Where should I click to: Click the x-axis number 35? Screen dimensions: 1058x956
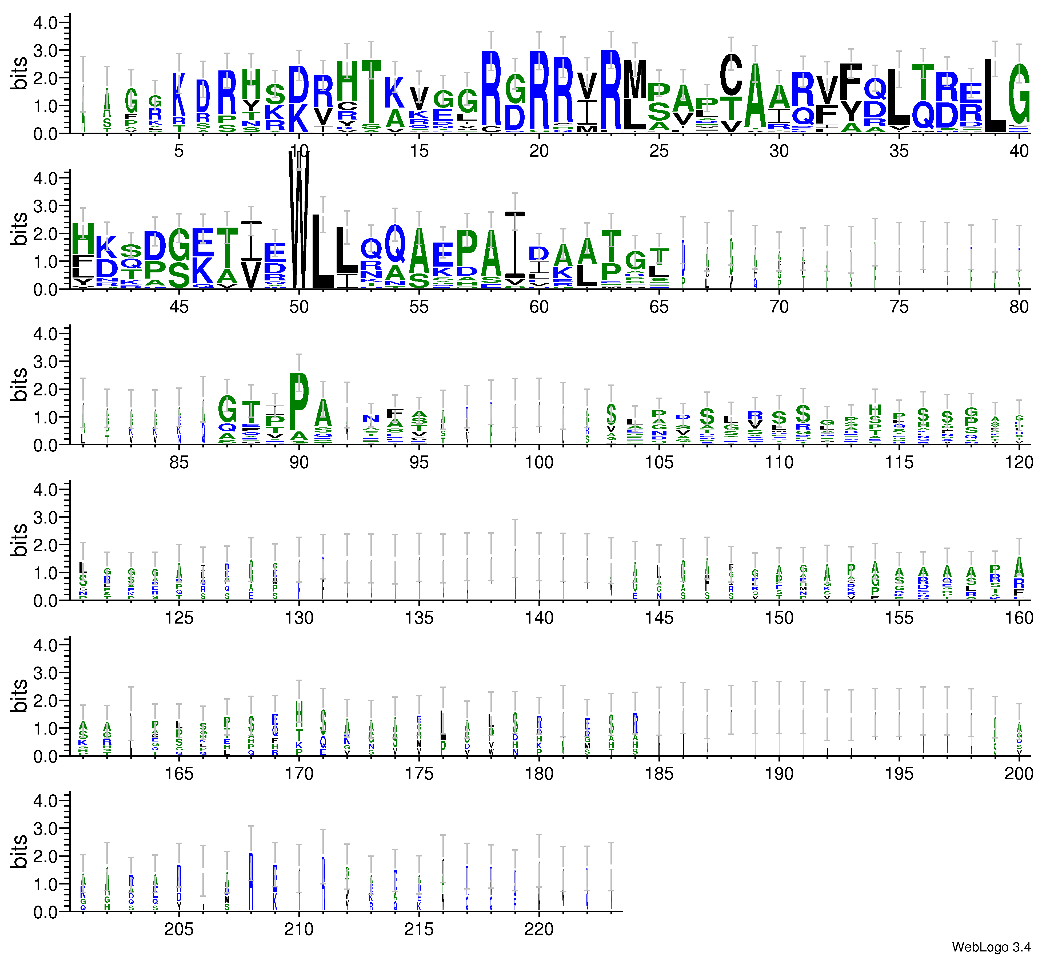(x=899, y=151)
